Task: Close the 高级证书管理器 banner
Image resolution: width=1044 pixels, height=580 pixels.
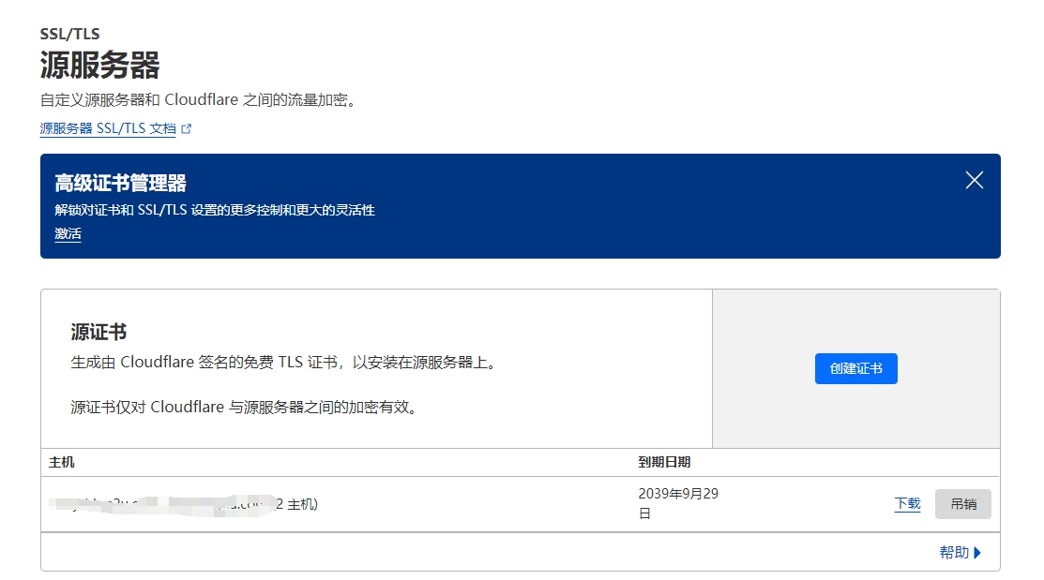Action: click(974, 180)
